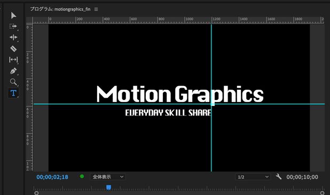Select the Ripple Edit tool
The image size is (330, 195).
point(13,37)
